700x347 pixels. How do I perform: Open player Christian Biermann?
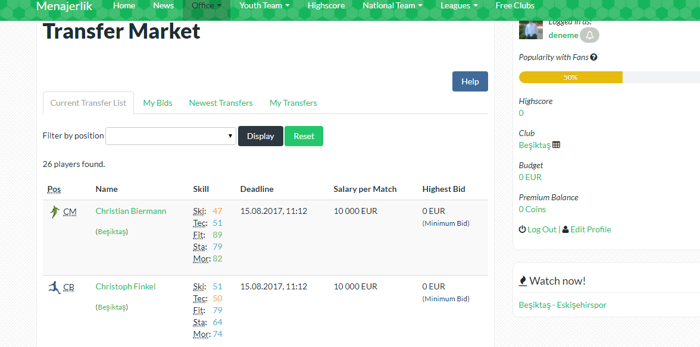point(131,211)
